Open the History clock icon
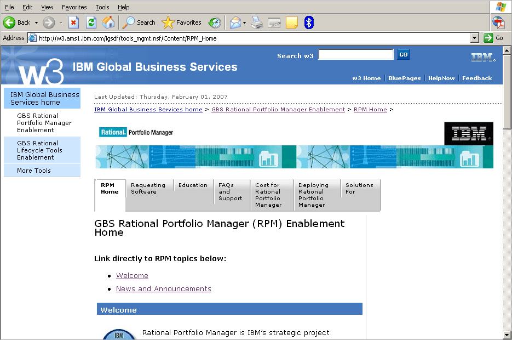Viewport: 512px width, 340px height. (215, 22)
